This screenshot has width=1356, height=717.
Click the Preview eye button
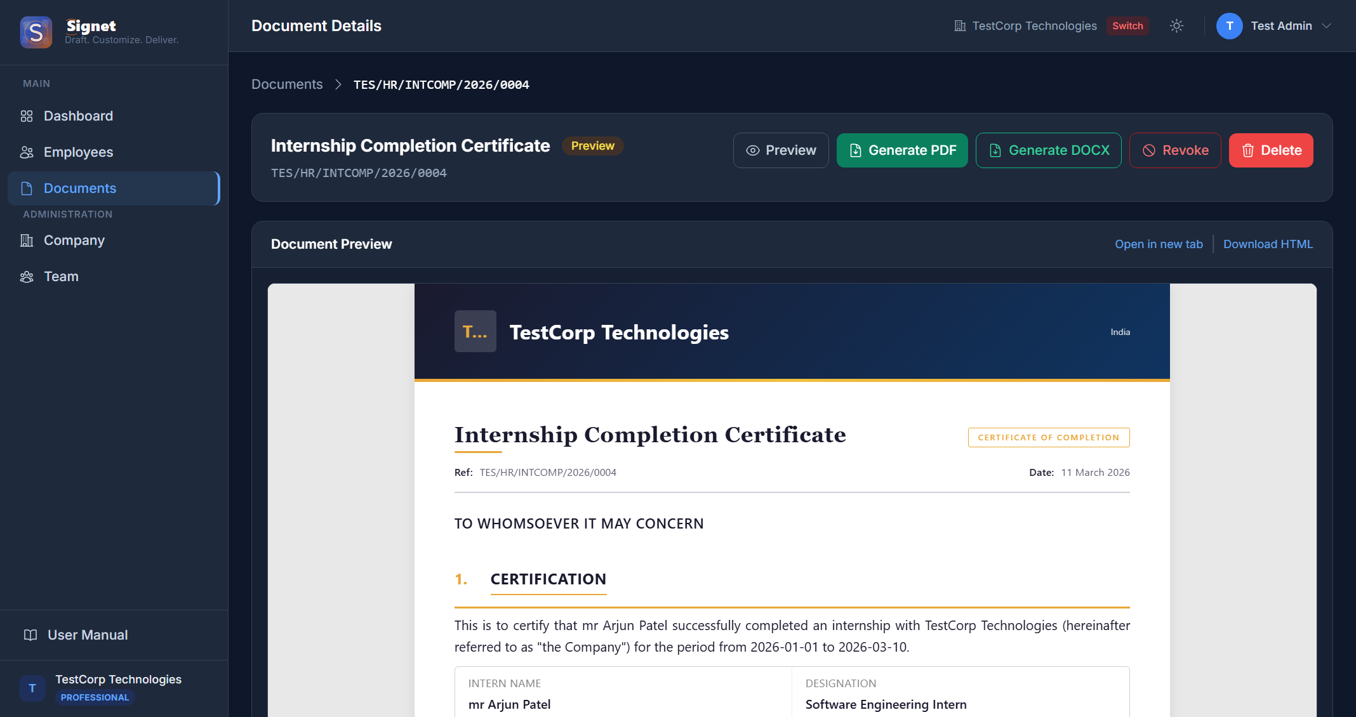coord(781,150)
